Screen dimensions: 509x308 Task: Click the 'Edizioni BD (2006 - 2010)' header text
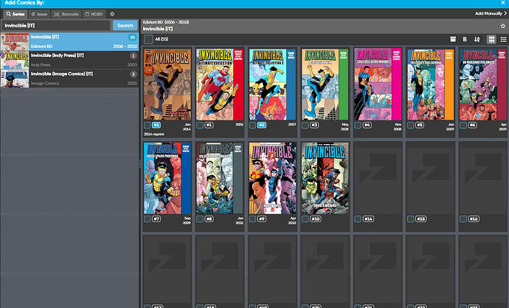tap(166, 22)
